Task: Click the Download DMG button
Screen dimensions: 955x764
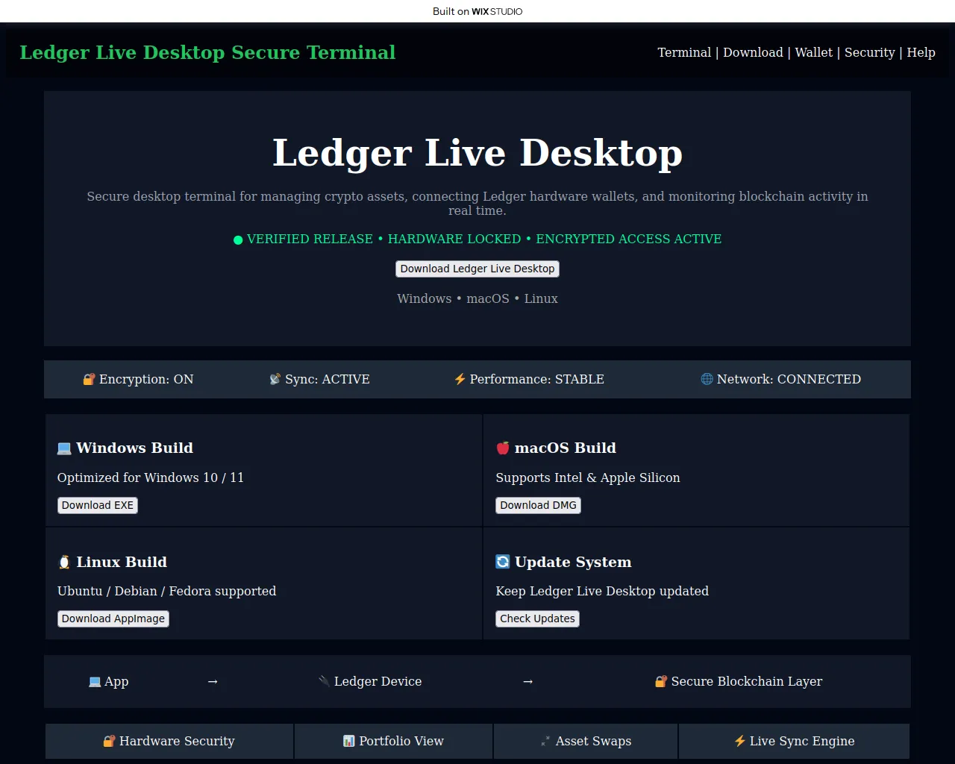Action: click(x=538, y=505)
